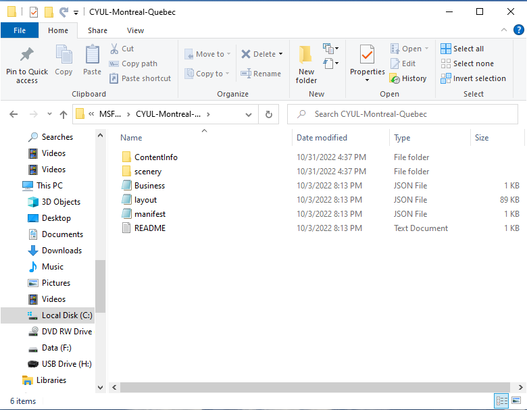
Task: Click the Cut scissors icon
Action: [114, 49]
